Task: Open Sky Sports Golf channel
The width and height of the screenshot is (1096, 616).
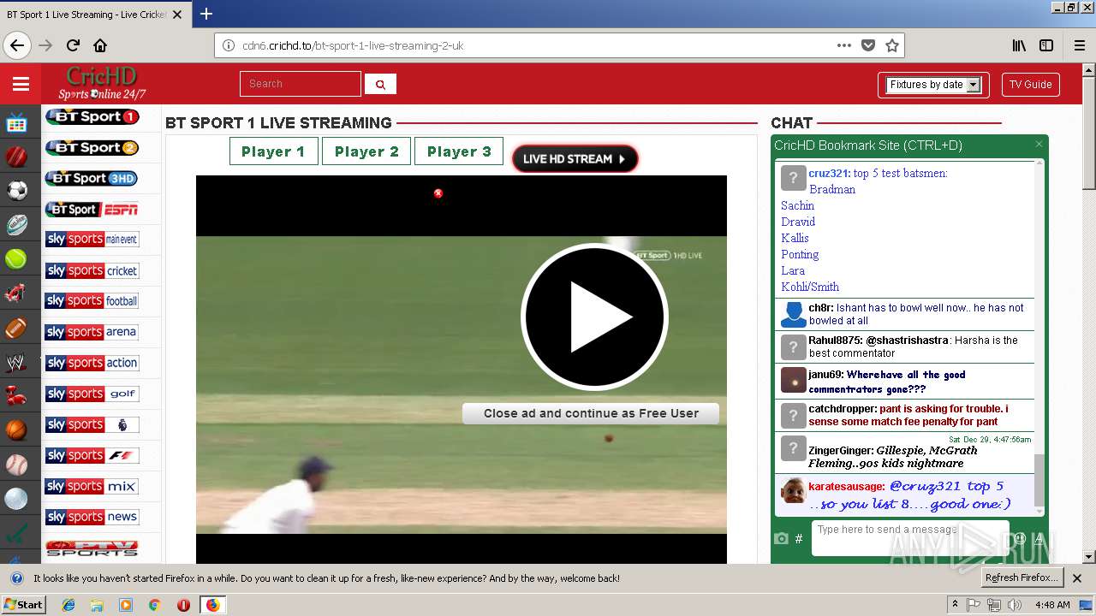Action: (x=92, y=394)
